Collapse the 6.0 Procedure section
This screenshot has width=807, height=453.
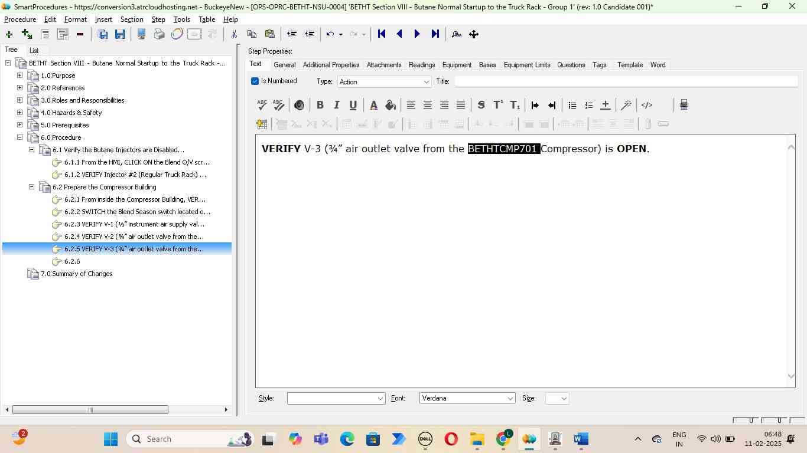(x=19, y=137)
